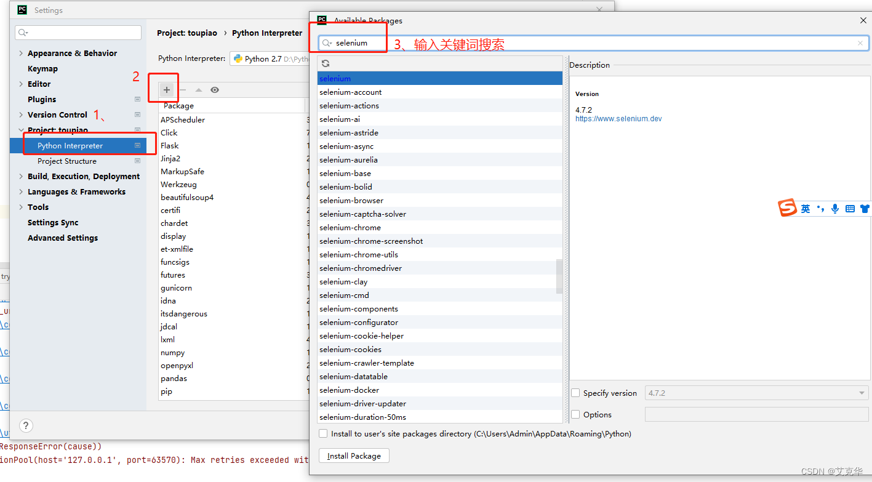Click the Sogou skin shirt icon
This screenshot has width=872, height=482.
(865, 209)
